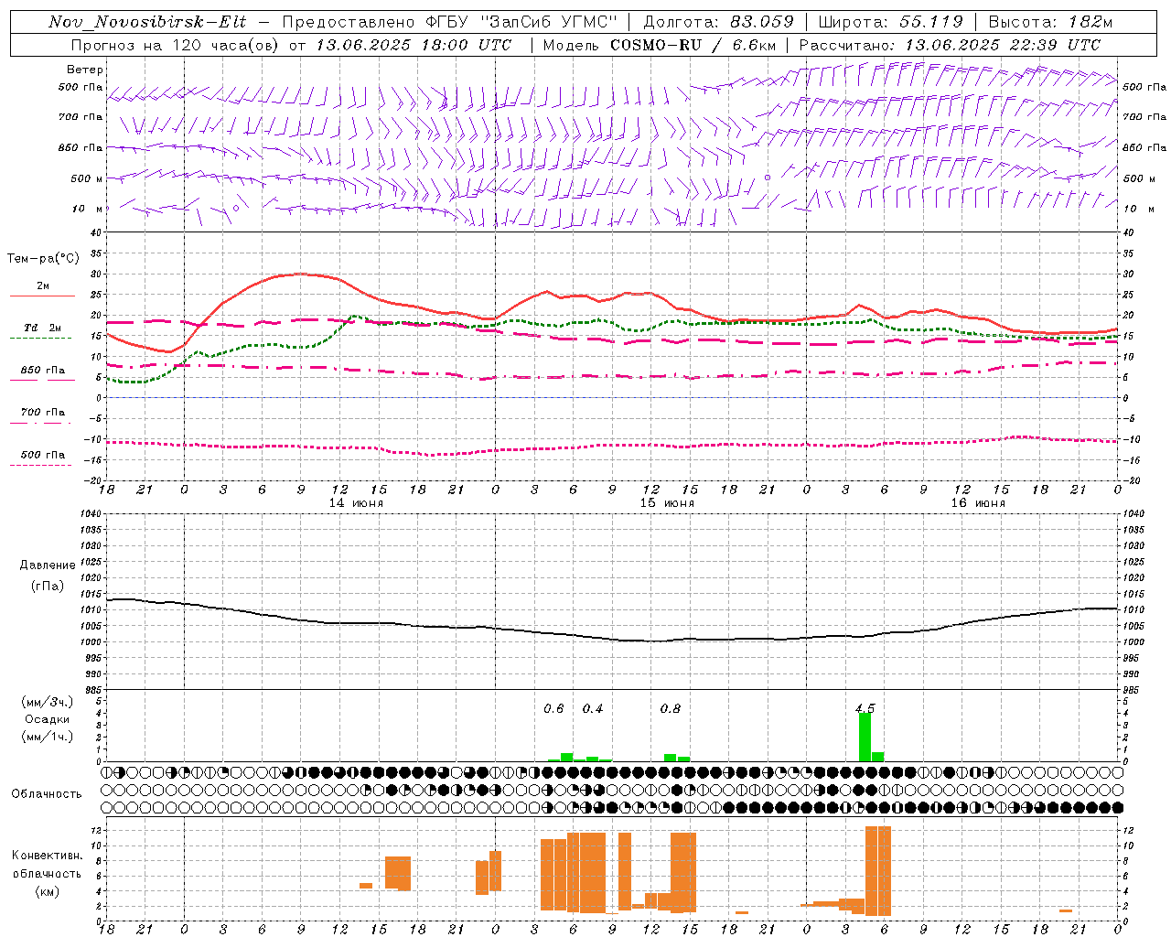Screen dimensions: 1171x937
Task: Click the Облачность cloud cover label
Action: pos(47,794)
